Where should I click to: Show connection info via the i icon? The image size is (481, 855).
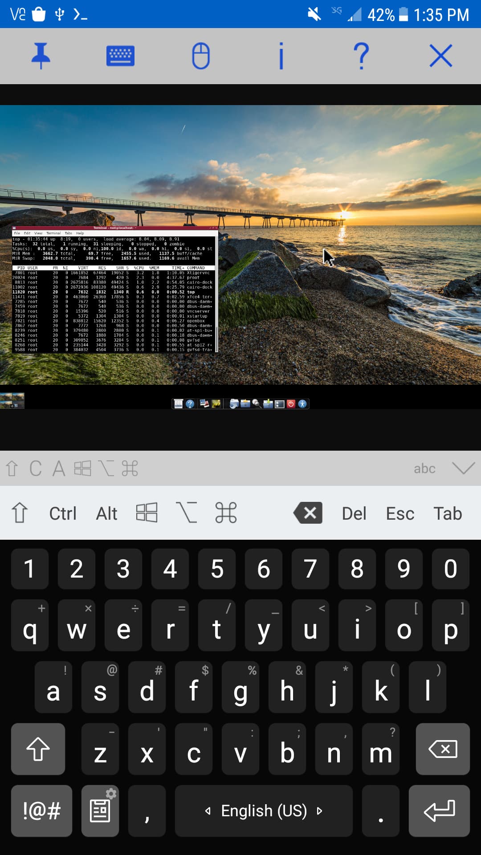[281, 56]
